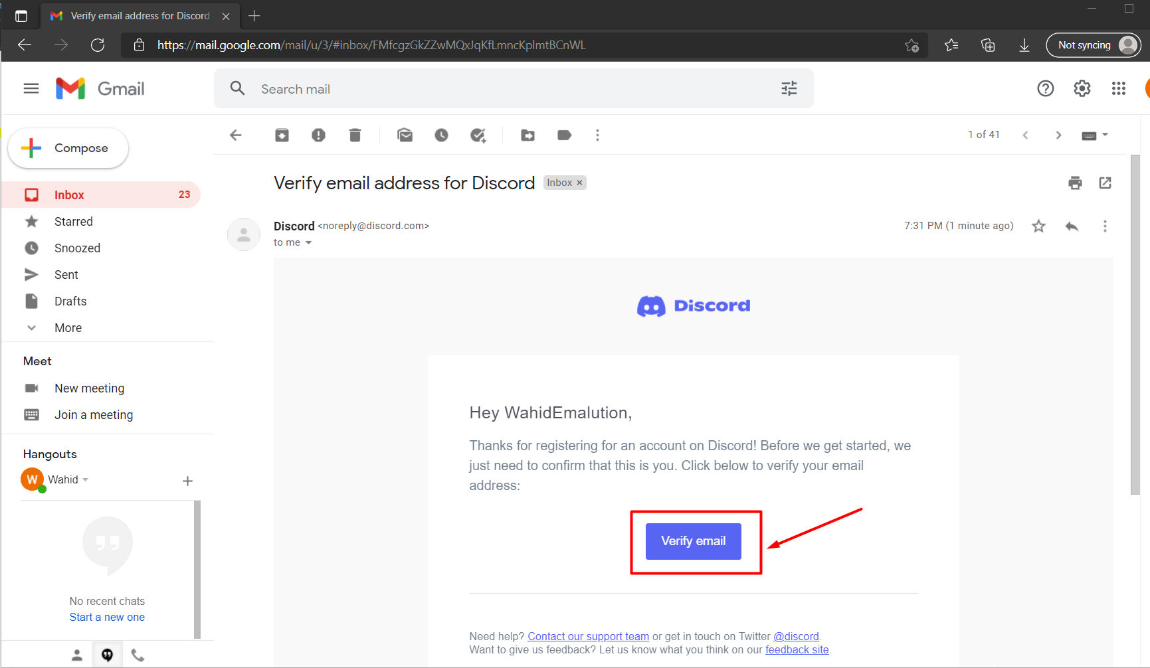Expand recipient details next to 'to me'
The height and width of the screenshot is (668, 1150).
coord(308,243)
